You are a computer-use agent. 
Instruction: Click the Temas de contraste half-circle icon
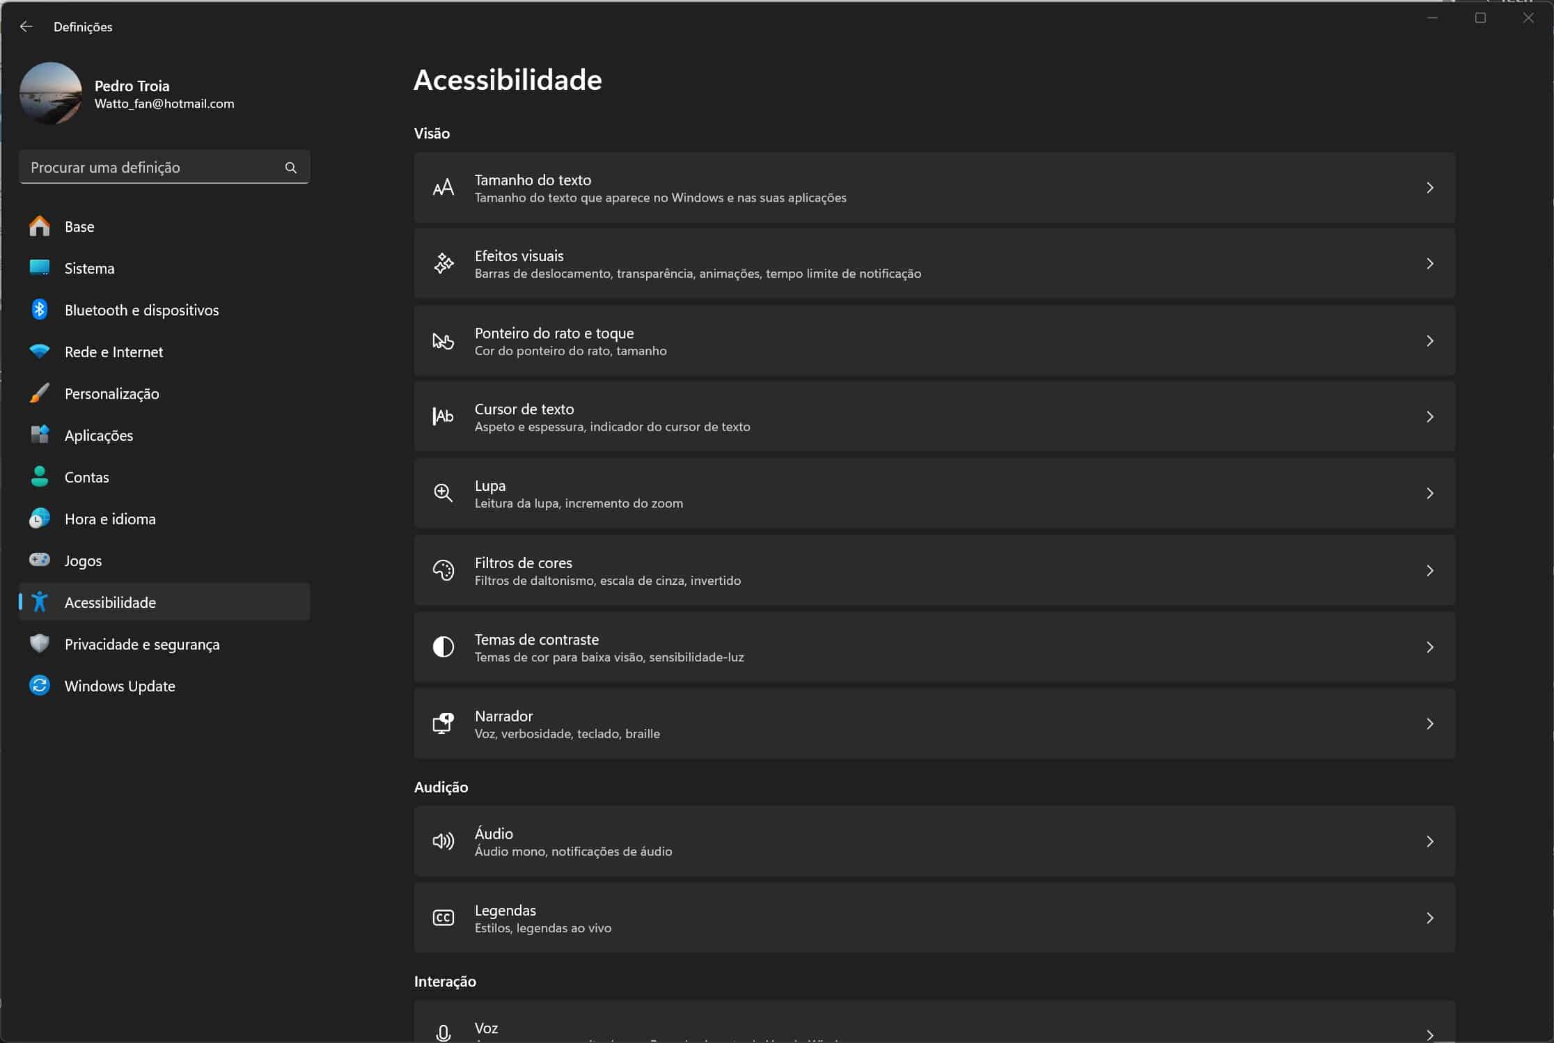pyautogui.click(x=444, y=648)
